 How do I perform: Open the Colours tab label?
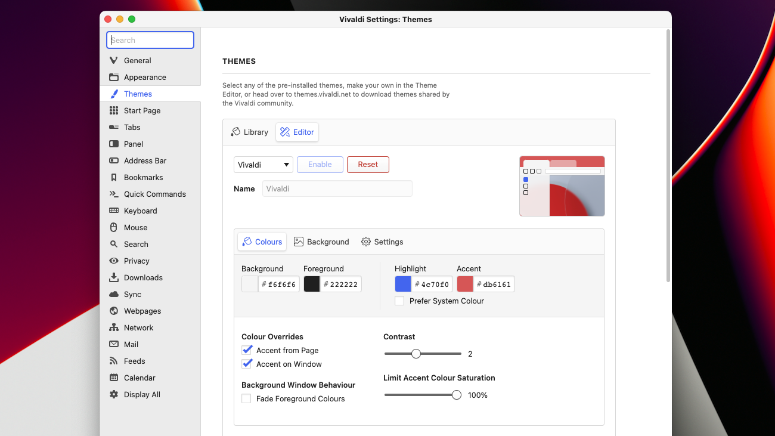point(268,242)
